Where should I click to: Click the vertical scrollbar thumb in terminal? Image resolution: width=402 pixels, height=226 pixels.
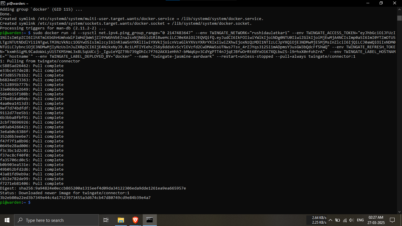399,18
